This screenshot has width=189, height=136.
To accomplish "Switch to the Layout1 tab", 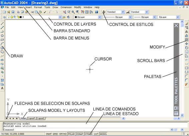I will pyautogui.click(x=31, y=118).
